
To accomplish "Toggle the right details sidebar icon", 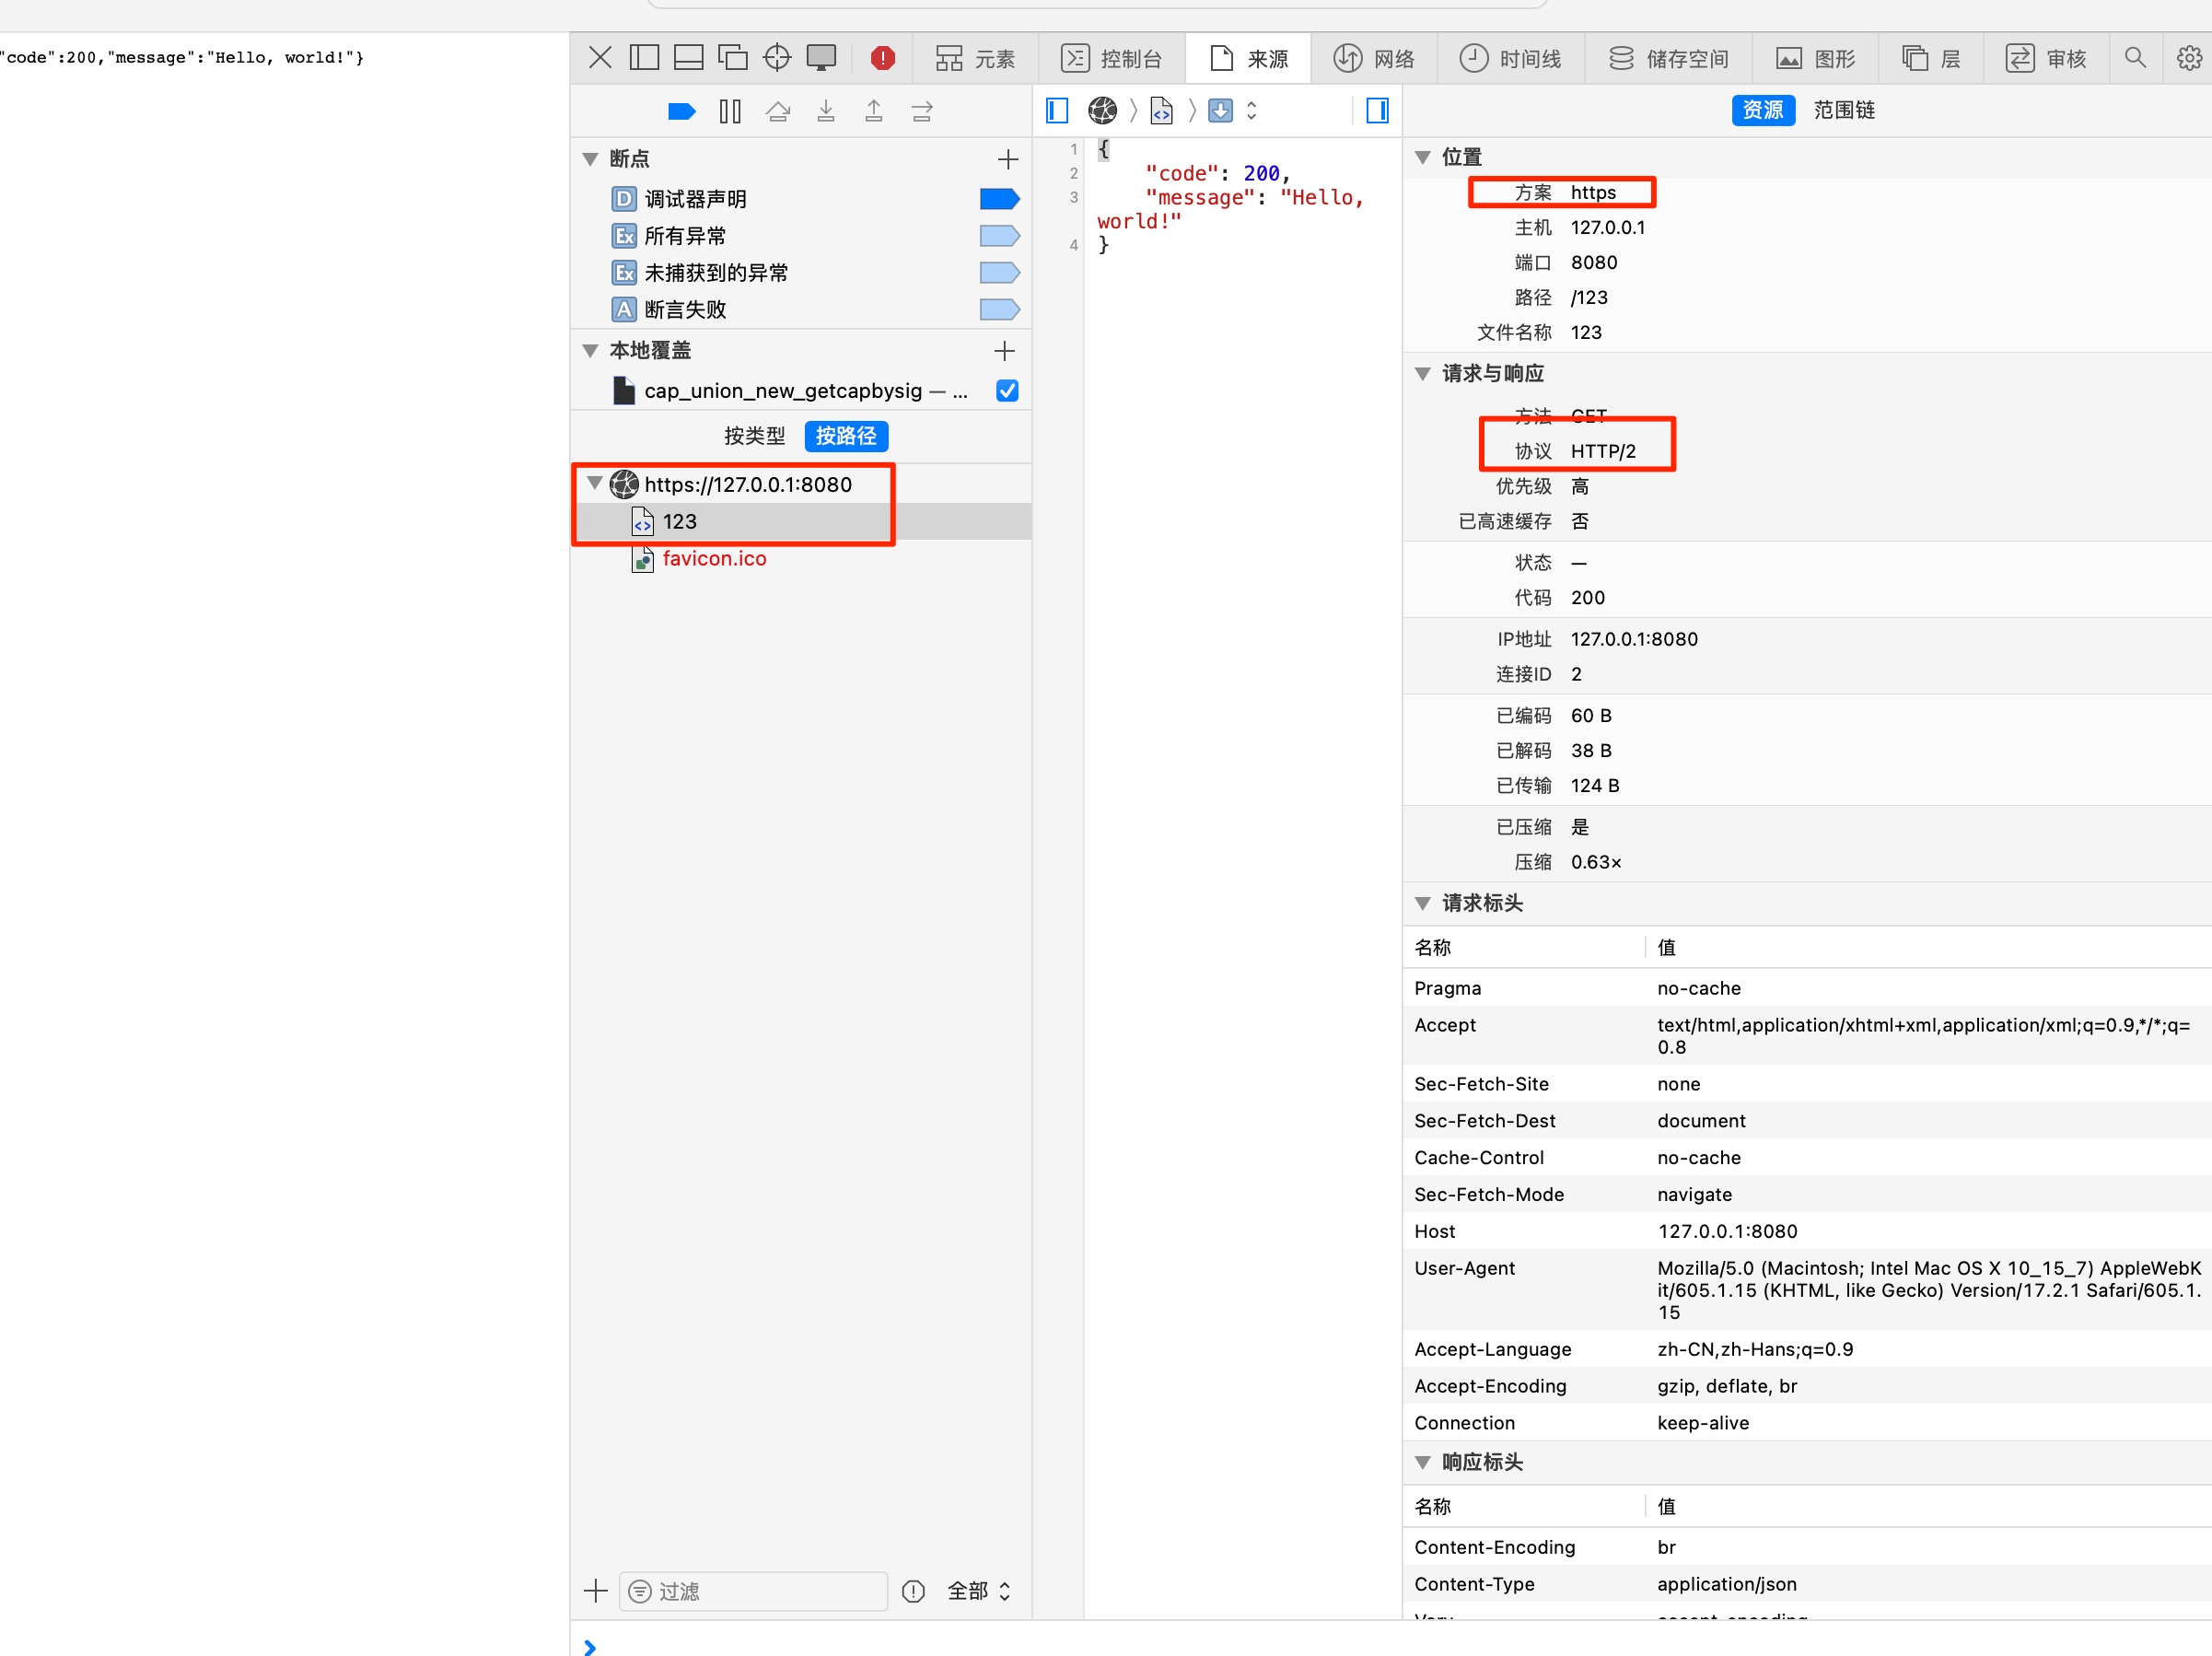I will [x=1376, y=111].
